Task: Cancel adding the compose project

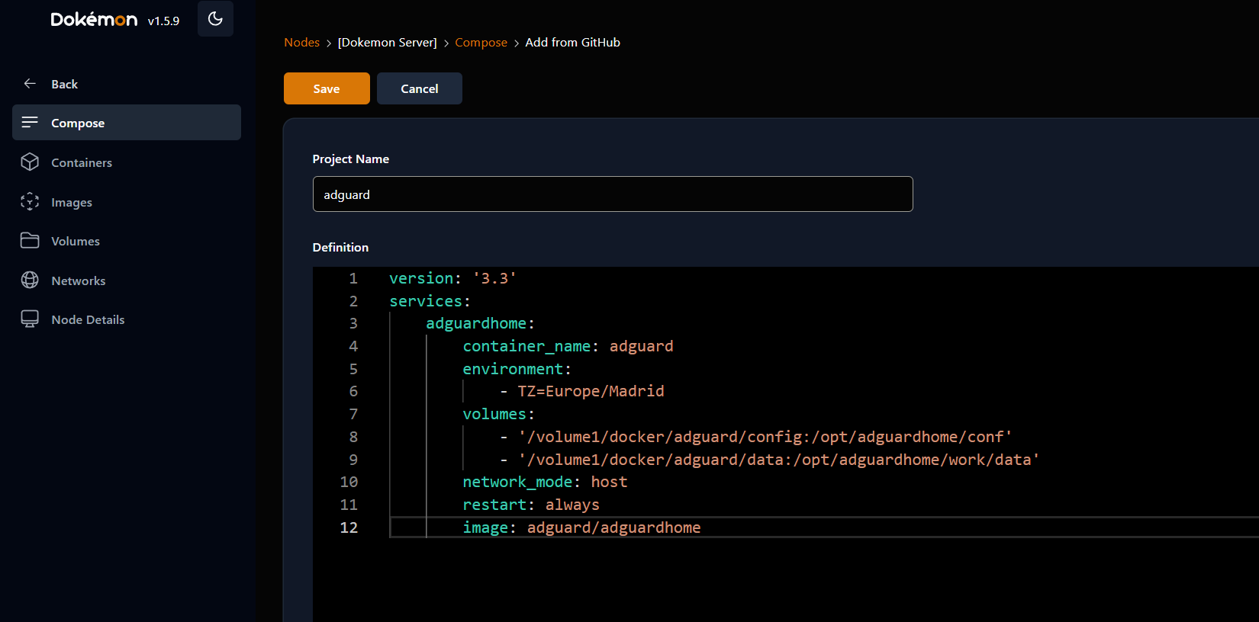Action: pyautogui.click(x=420, y=88)
